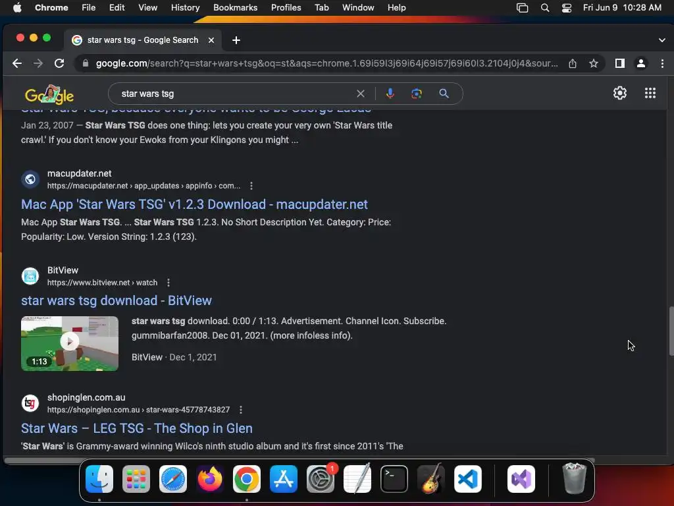Screen dimensions: 674x506
Task: Submit search with magnifier icon
Action: pos(444,94)
